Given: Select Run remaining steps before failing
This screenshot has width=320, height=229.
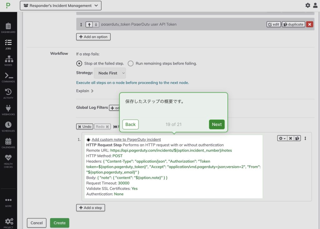Looking at the screenshot, I should (131, 64).
